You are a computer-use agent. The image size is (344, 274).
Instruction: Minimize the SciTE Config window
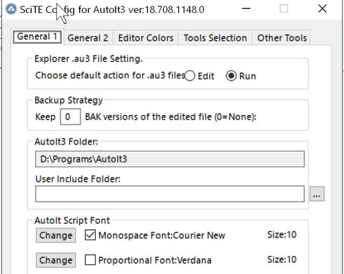pyautogui.click(x=246, y=9)
